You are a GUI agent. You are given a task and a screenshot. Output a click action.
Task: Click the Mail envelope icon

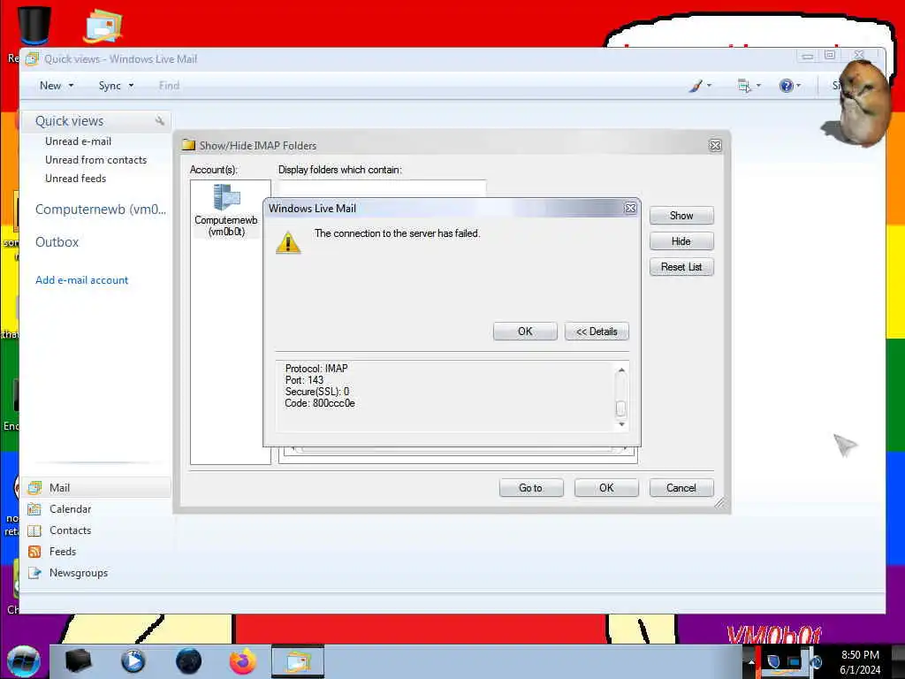click(x=34, y=488)
